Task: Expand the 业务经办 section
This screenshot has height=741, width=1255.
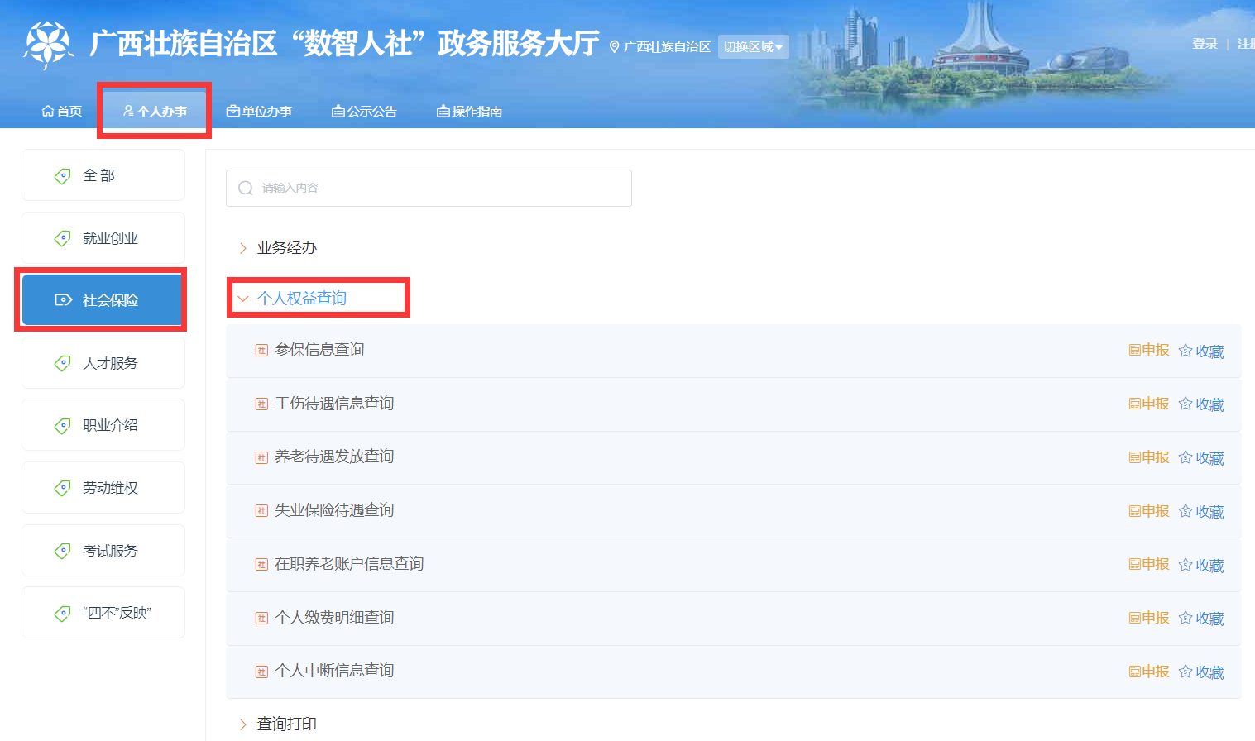Action: click(286, 248)
